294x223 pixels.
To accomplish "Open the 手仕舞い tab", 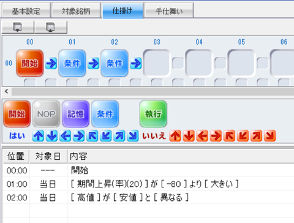I will [169, 10].
